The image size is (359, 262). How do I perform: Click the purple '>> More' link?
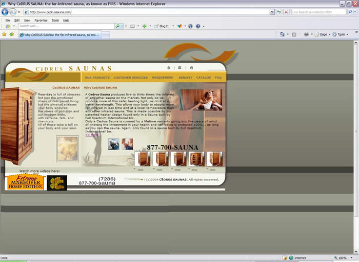(x=92, y=135)
